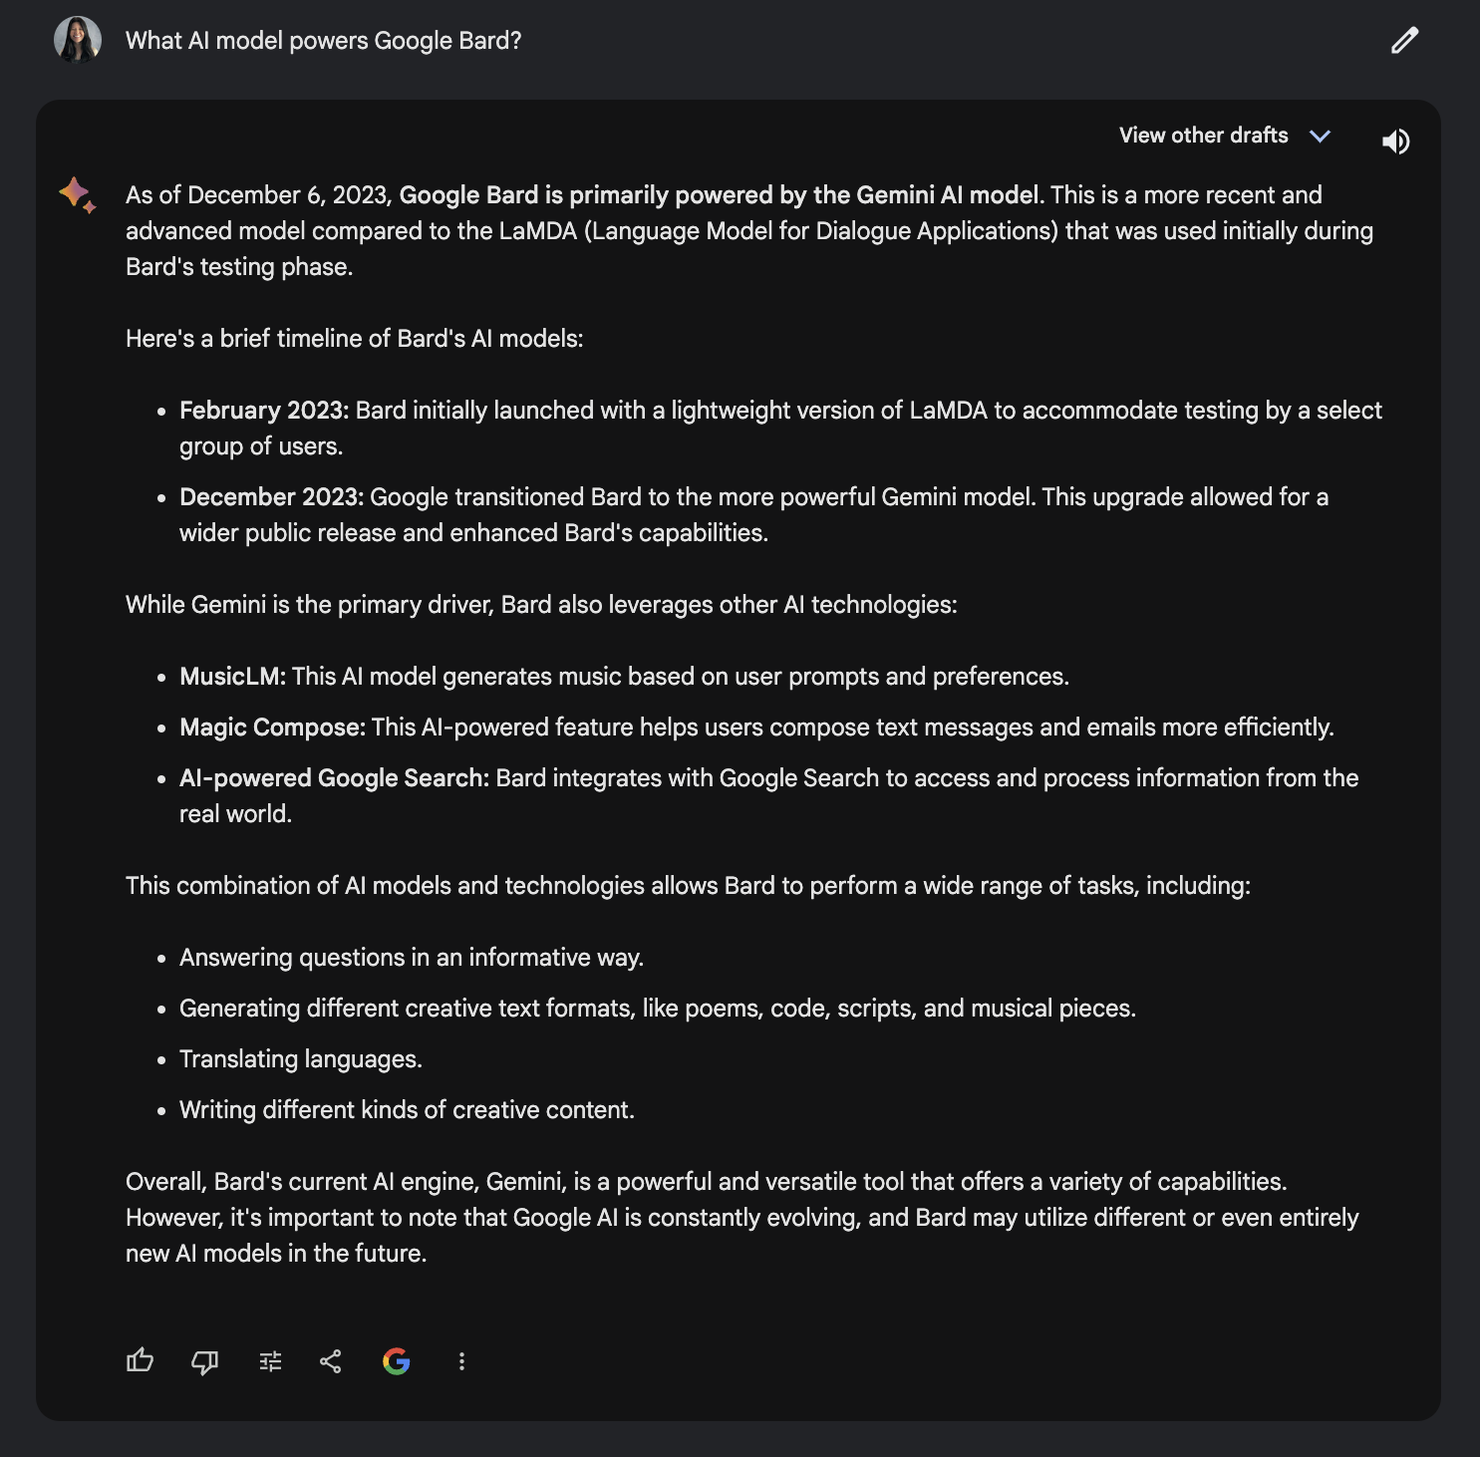
Task: Click the View other drafts label
Action: click(x=1203, y=136)
